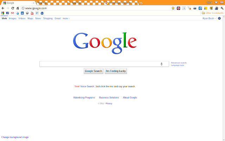The height and width of the screenshot is (141, 225).
Task: Click the letter 'A' extension icon
Action: point(184,8)
